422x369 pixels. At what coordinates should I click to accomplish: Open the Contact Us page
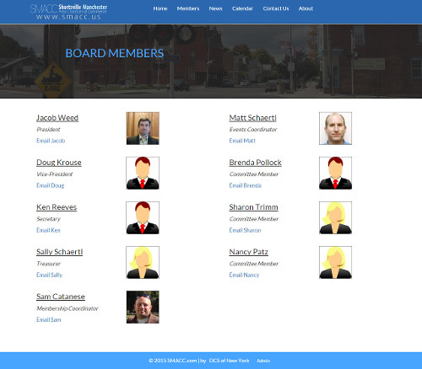click(x=276, y=8)
